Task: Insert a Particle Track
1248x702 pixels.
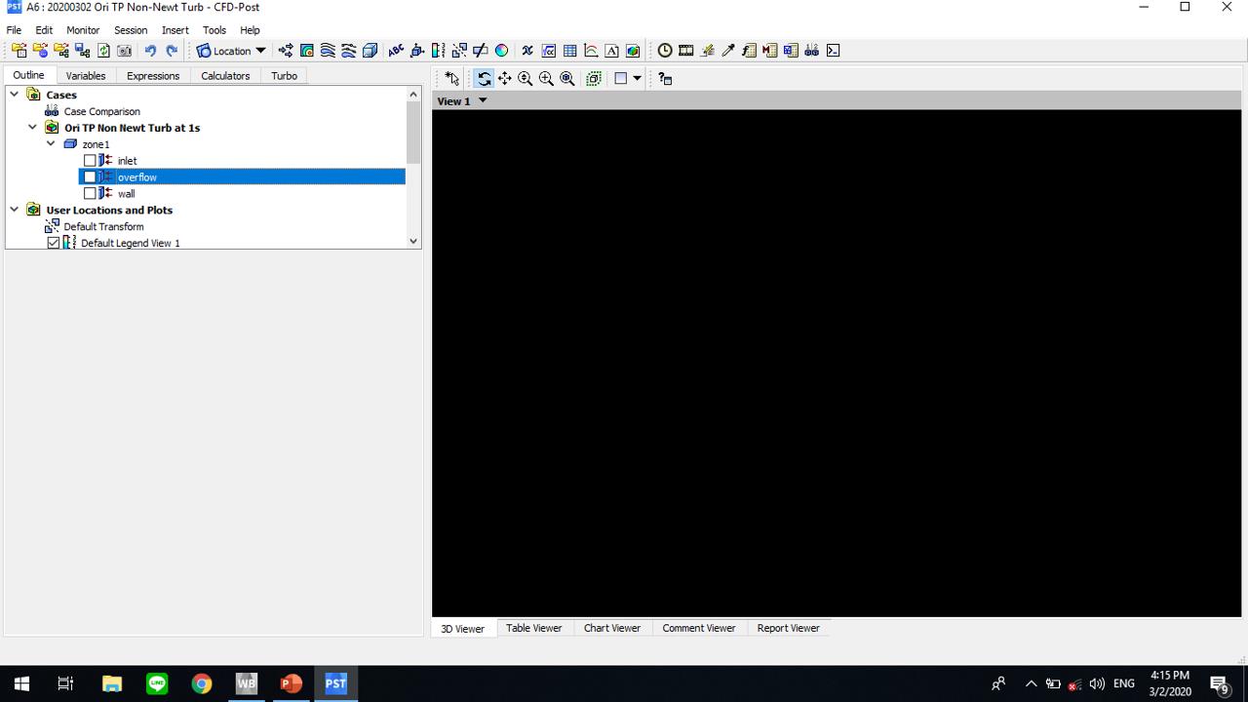Action: coord(349,51)
